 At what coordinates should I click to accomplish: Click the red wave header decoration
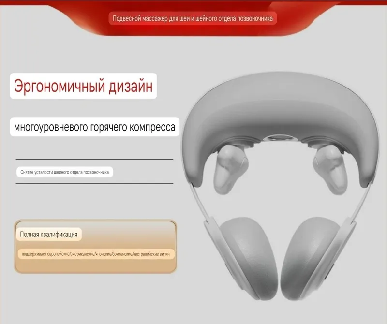tap(193, 17)
